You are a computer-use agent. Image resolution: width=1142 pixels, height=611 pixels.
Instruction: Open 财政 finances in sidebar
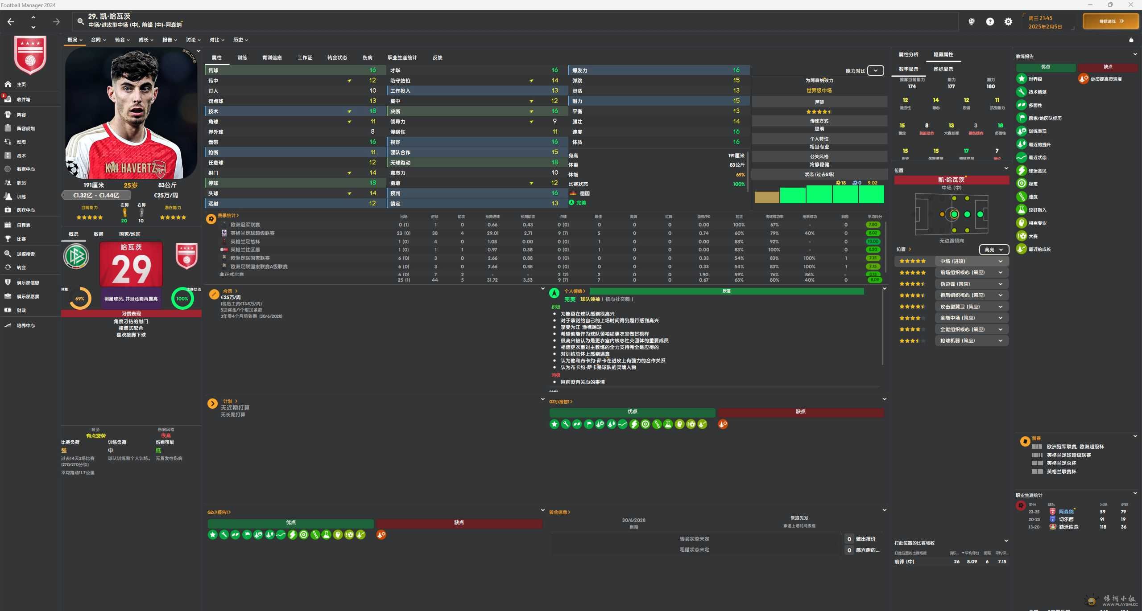pyautogui.click(x=21, y=310)
